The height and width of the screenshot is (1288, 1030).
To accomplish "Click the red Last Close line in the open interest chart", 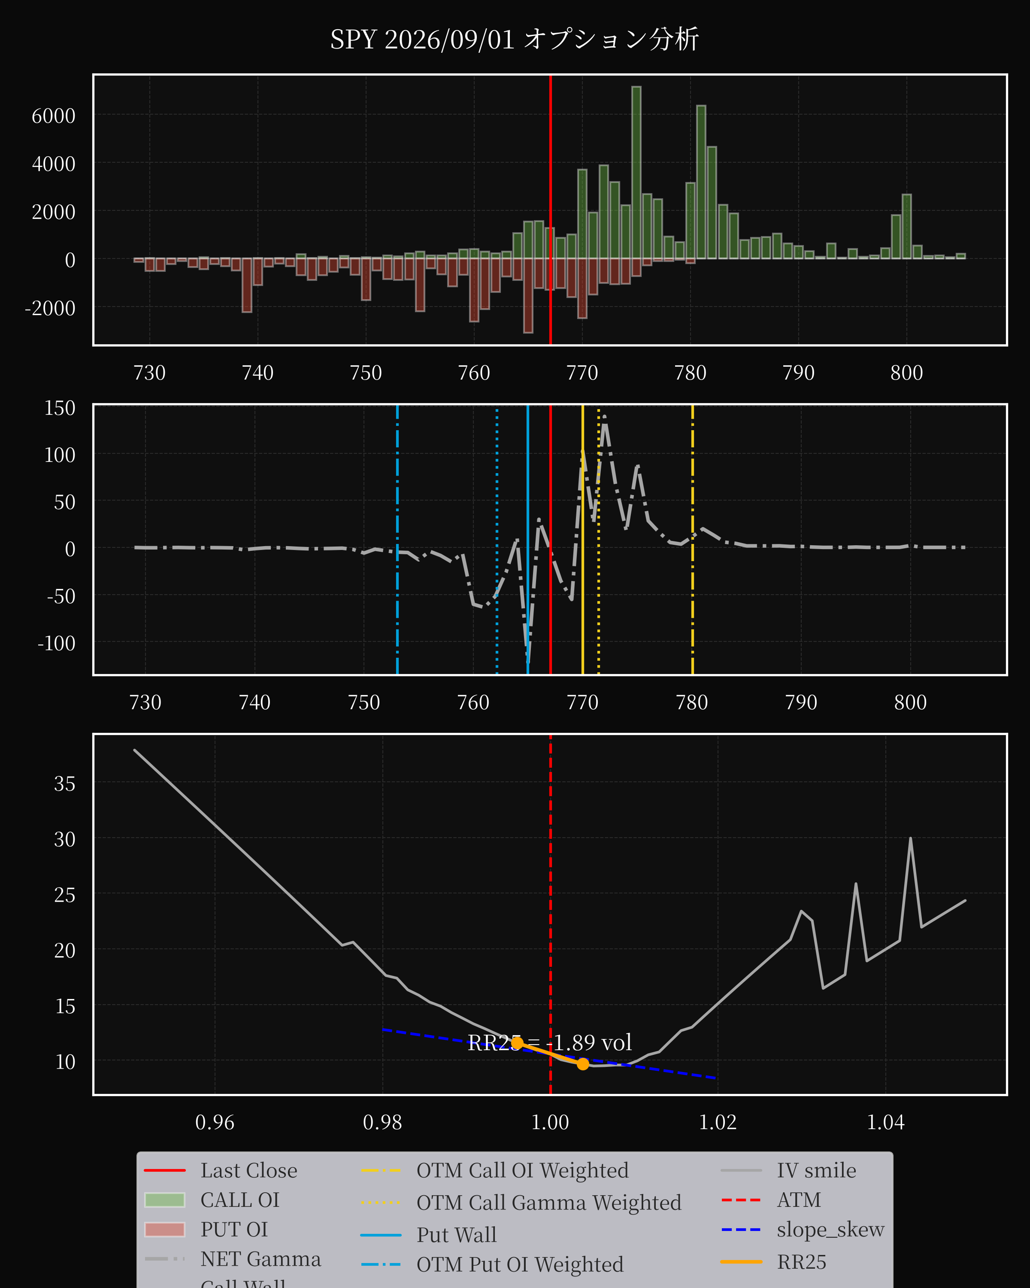I will 551,210.
